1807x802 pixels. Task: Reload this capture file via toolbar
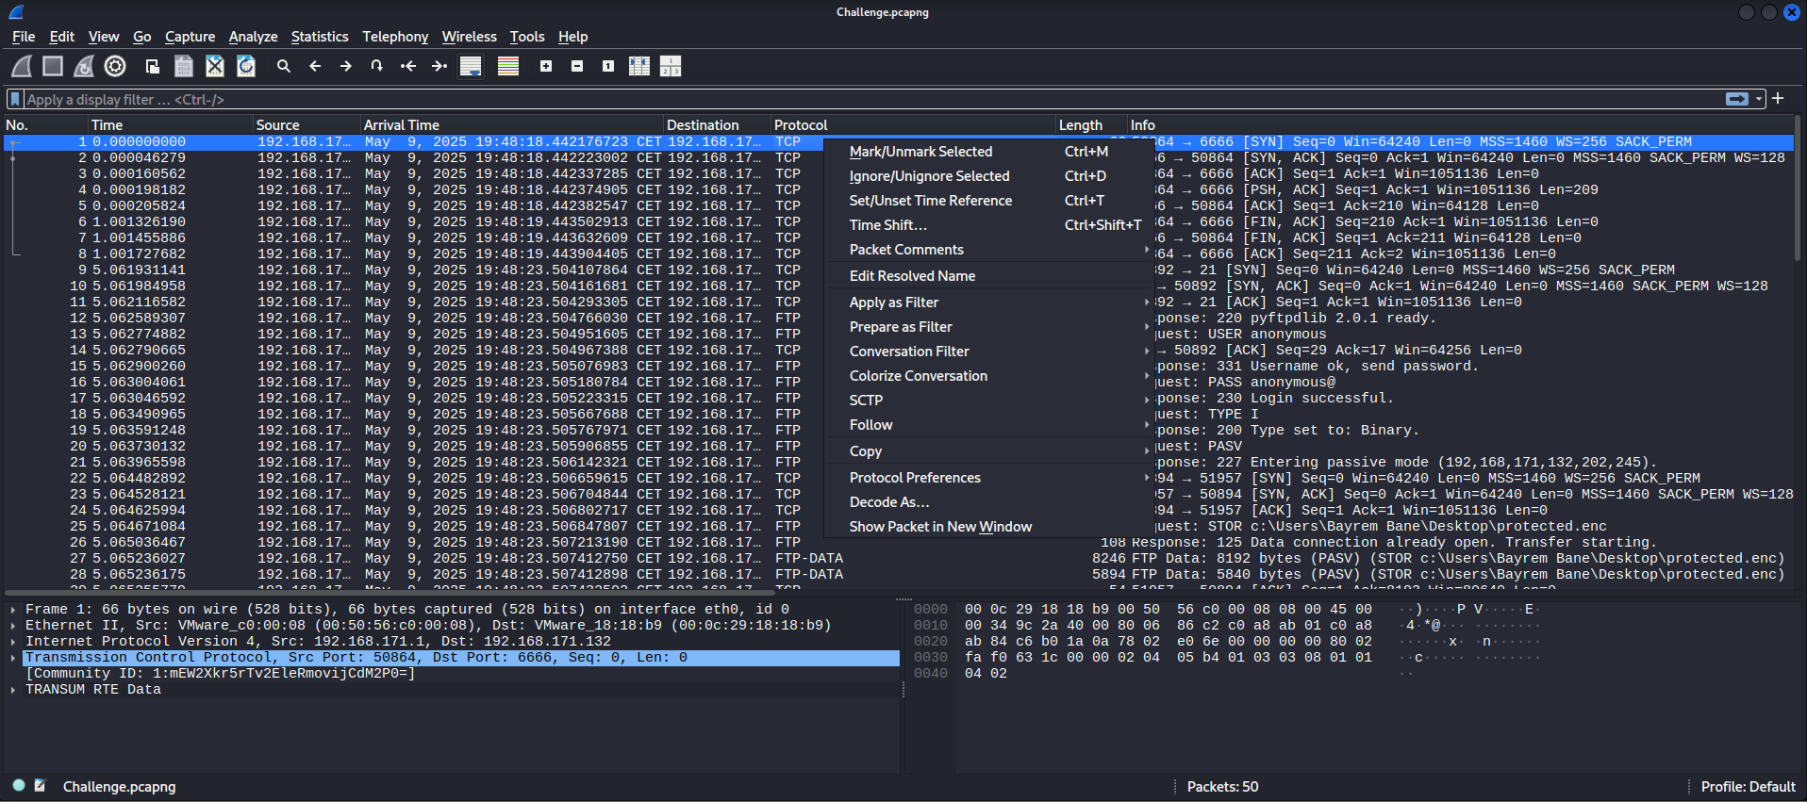[246, 66]
